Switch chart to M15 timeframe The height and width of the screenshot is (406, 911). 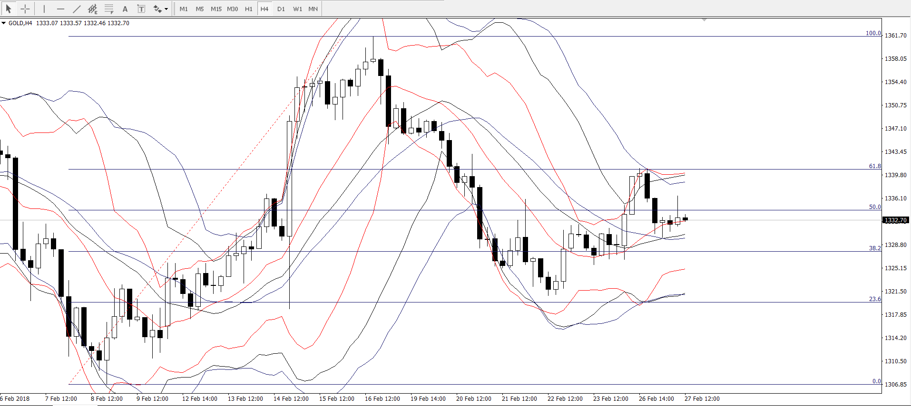click(x=216, y=9)
